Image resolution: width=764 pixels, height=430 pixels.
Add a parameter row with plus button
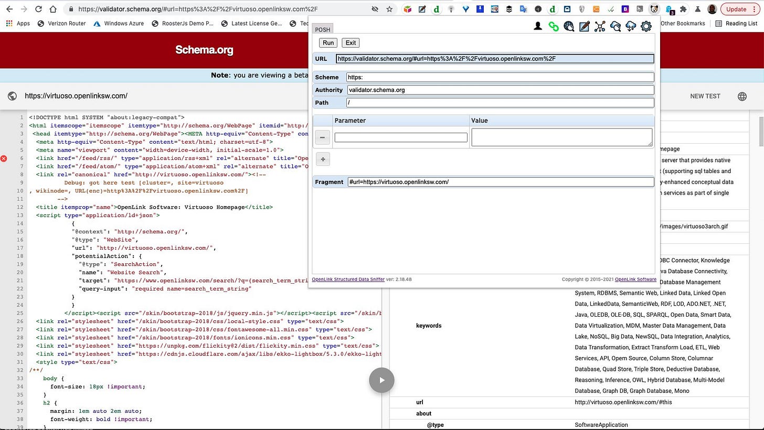(322, 159)
